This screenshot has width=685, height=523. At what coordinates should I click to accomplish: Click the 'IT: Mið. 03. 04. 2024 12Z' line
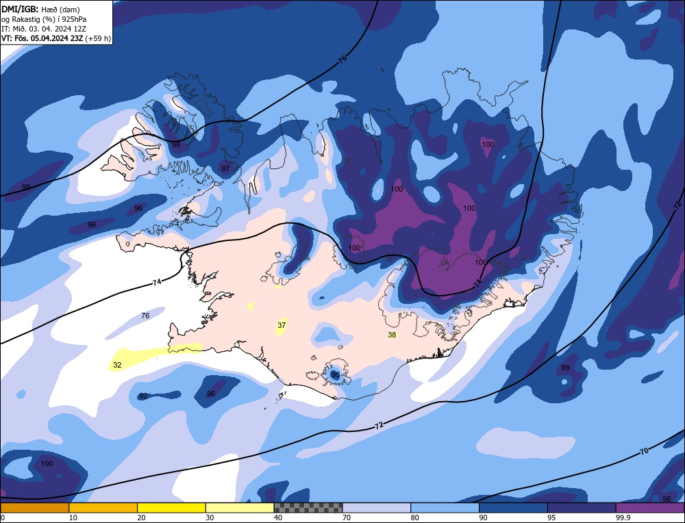click(44, 29)
